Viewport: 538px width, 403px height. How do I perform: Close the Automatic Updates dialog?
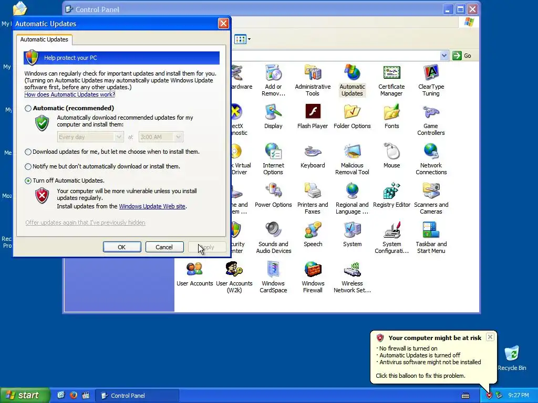[223, 23]
